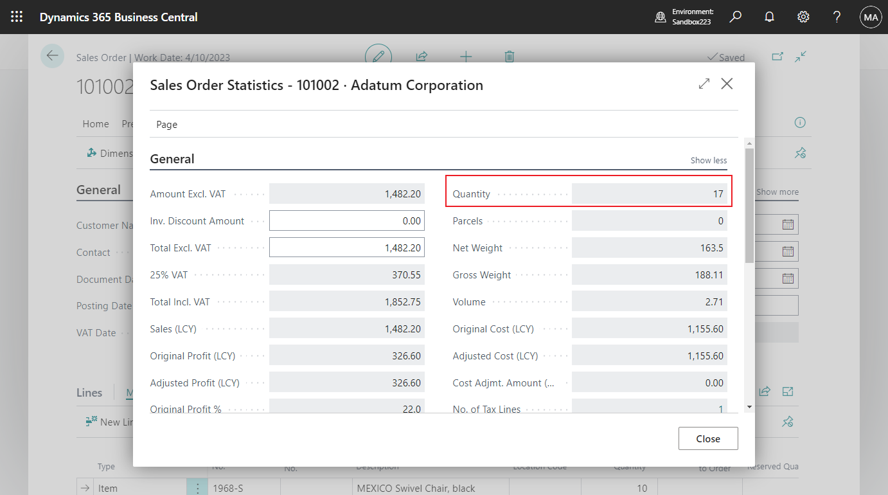The width and height of the screenshot is (888, 495).
Task: Open notifications with the bell icon
Action: pos(769,17)
